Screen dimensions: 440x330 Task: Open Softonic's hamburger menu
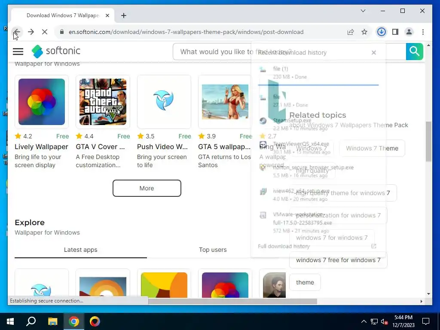click(18, 52)
